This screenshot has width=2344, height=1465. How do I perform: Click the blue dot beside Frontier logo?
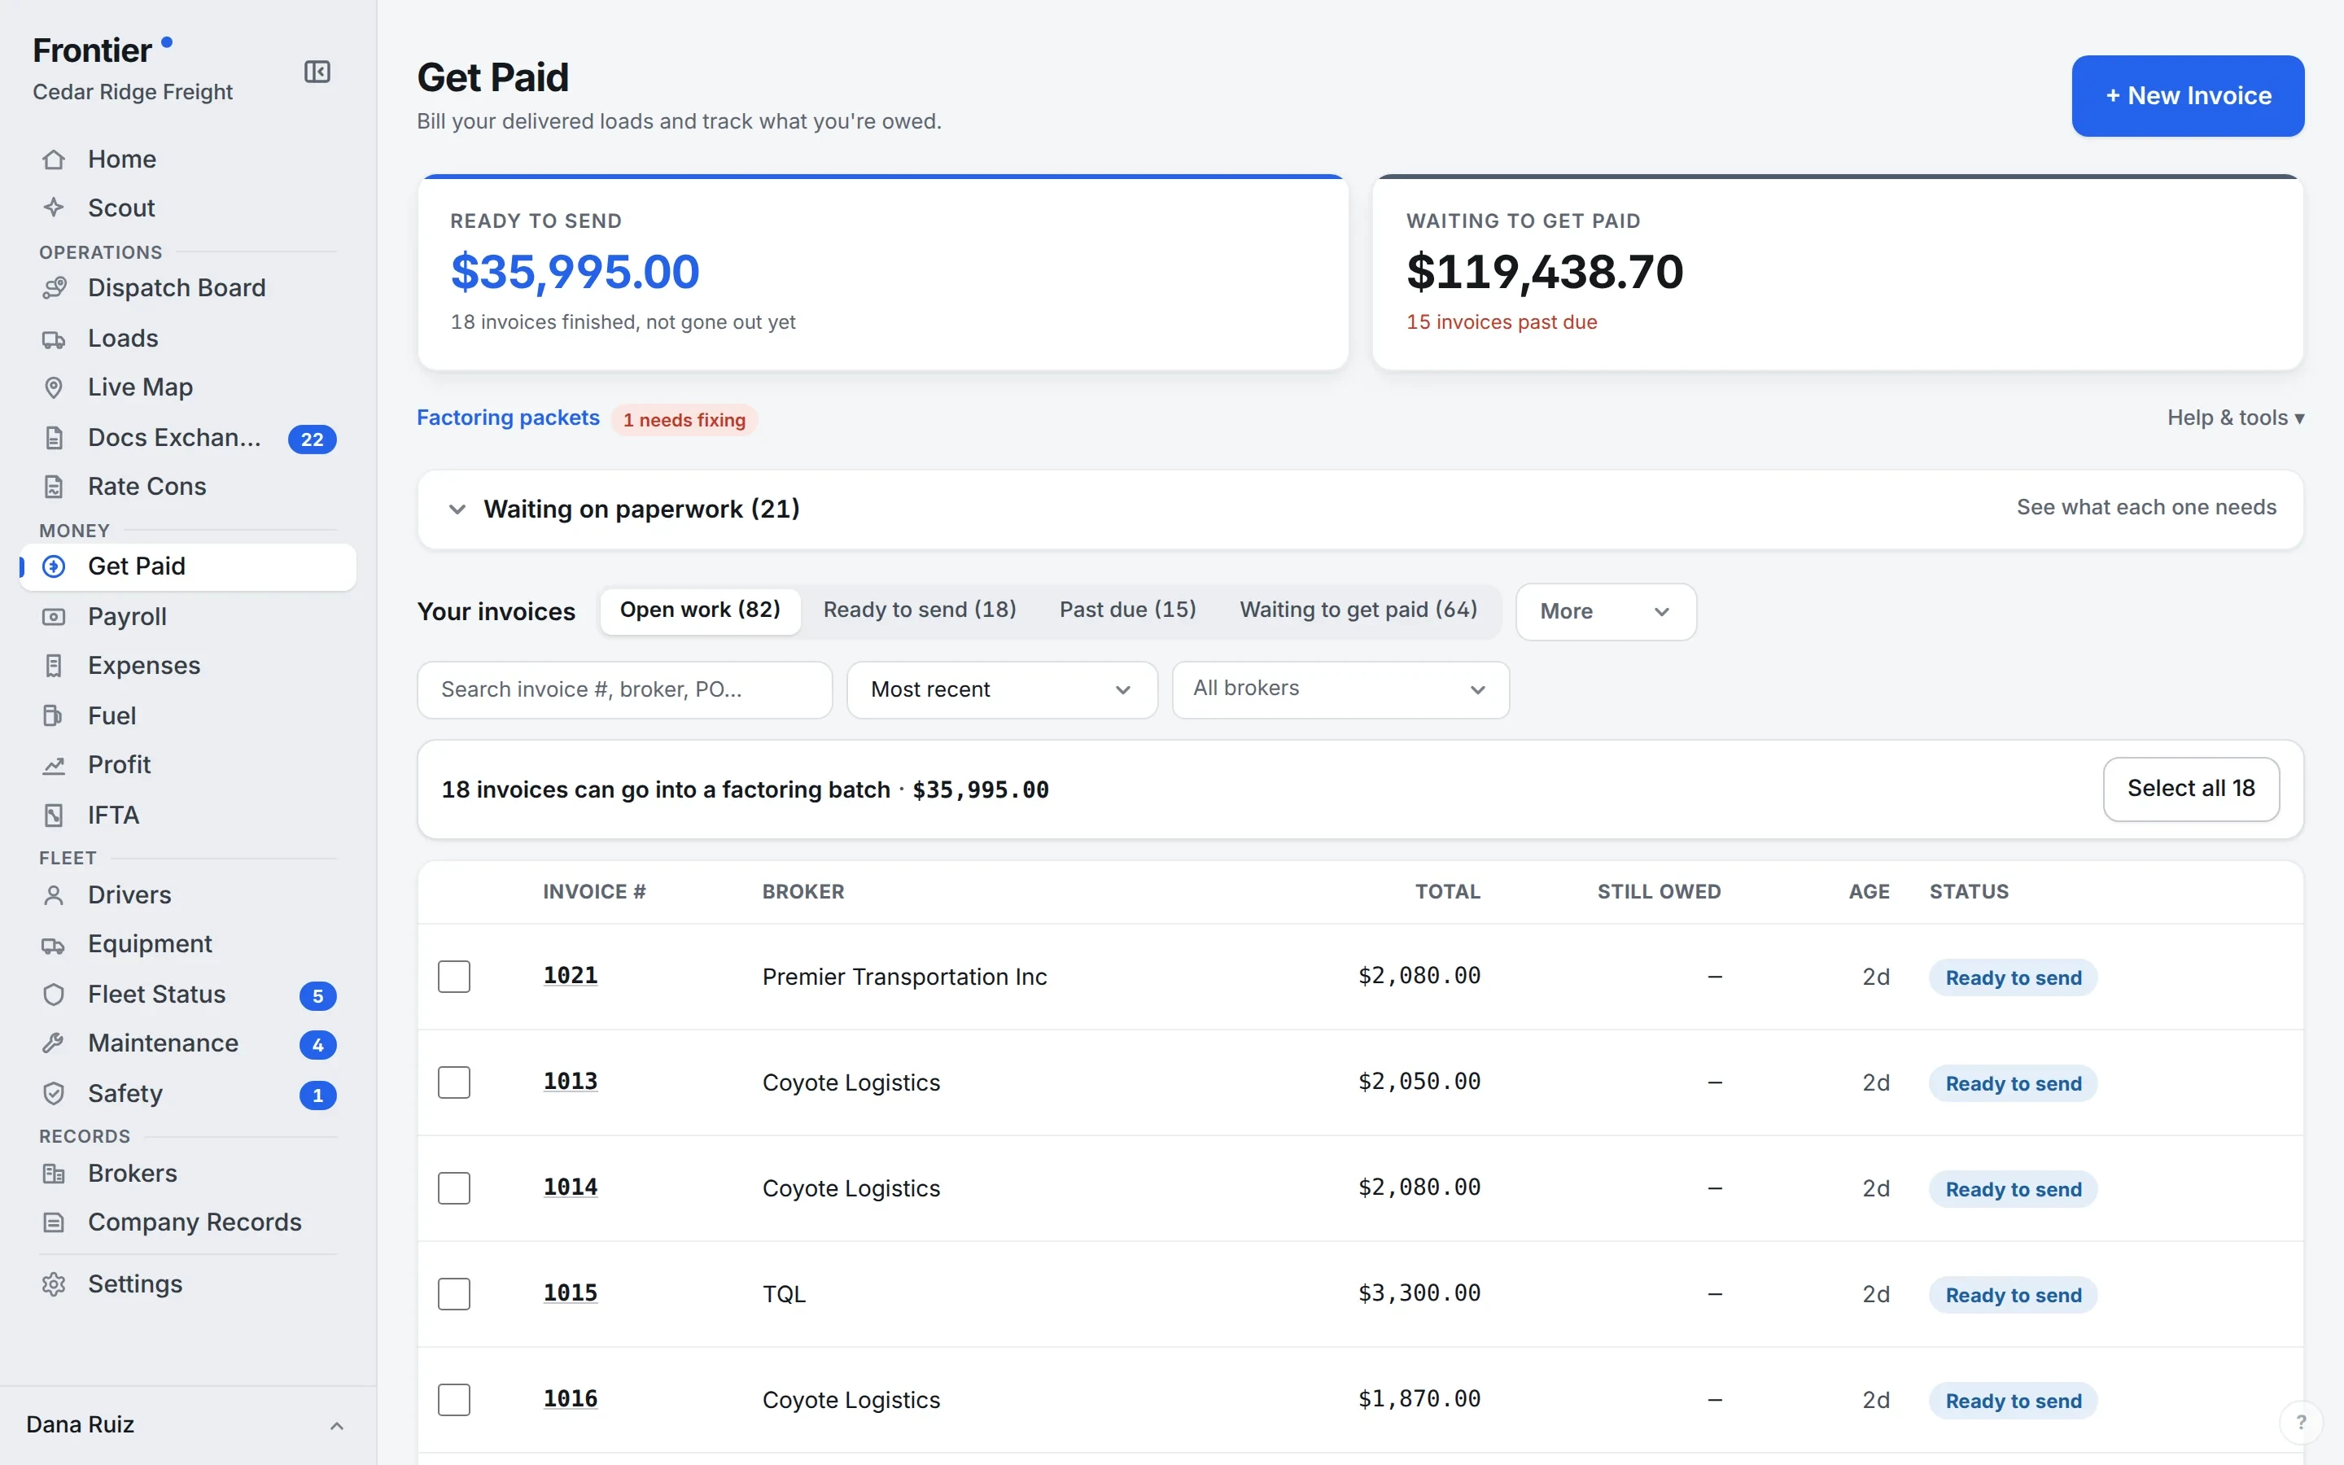tap(167, 42)
